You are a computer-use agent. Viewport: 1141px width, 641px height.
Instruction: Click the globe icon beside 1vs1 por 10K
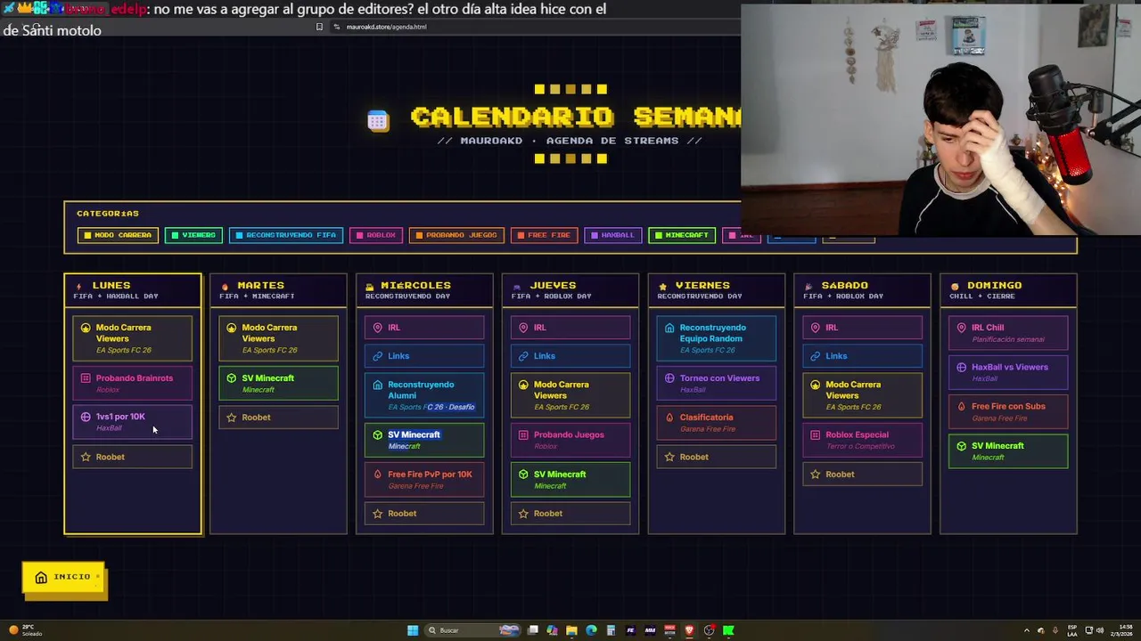coord(86,417)
